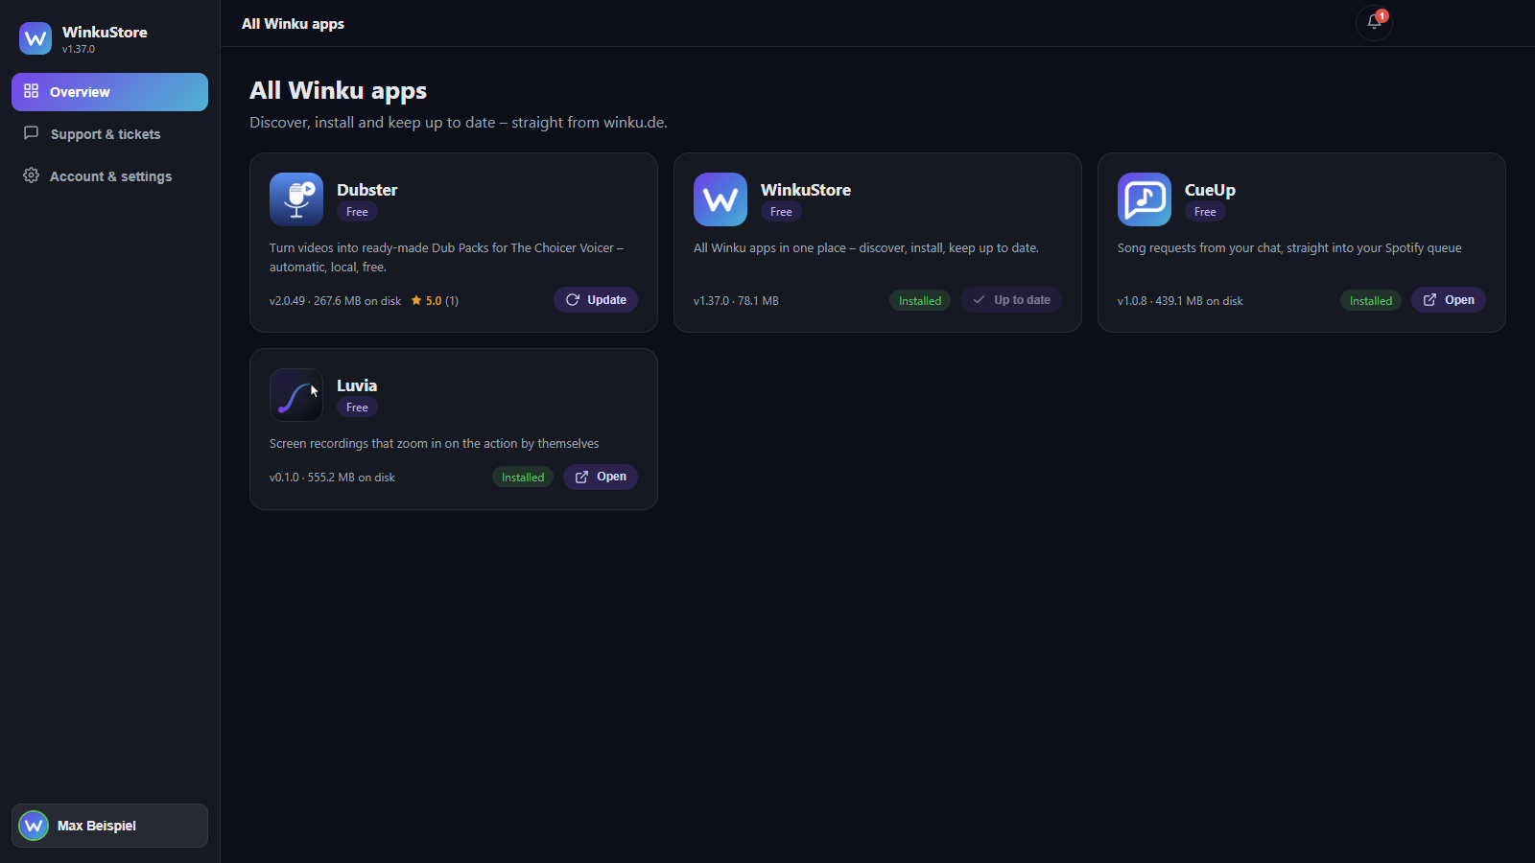Open the notifications bell
The width and height of the screenshot is (1535, 863).
pos(1374,23)
